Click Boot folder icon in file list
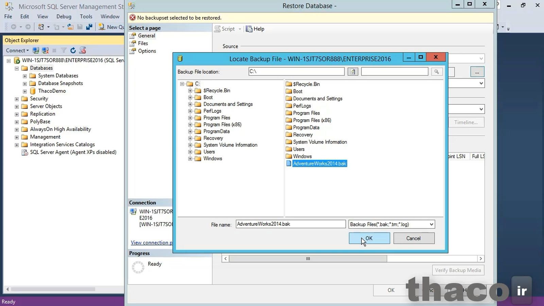 coord(289,91)
